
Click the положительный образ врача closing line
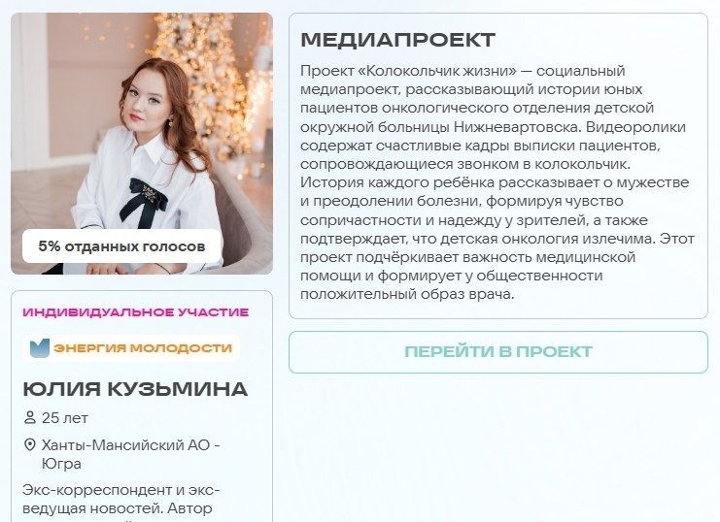pos(407,294)
